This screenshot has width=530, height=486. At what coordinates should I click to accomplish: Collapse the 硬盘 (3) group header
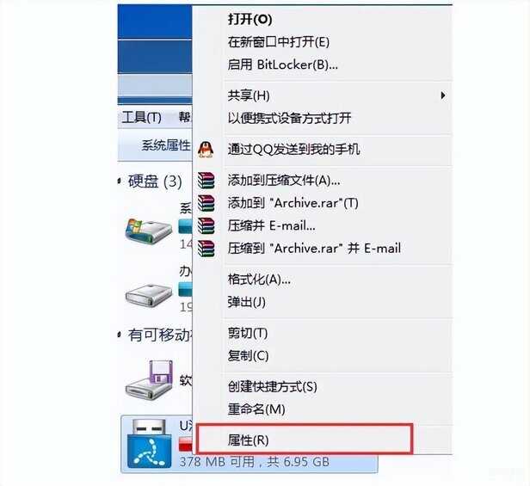(151, 181)
